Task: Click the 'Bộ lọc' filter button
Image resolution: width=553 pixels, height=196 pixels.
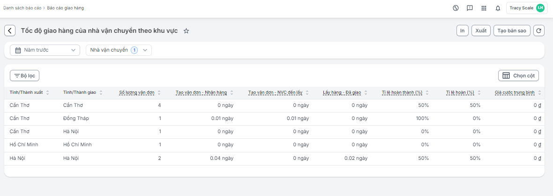Action: pyautogui.click(x=25, y=75)
